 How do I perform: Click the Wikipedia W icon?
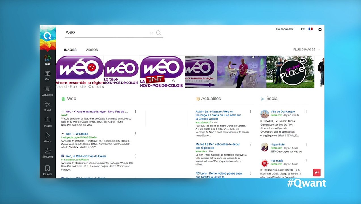(x=63, y=134)
